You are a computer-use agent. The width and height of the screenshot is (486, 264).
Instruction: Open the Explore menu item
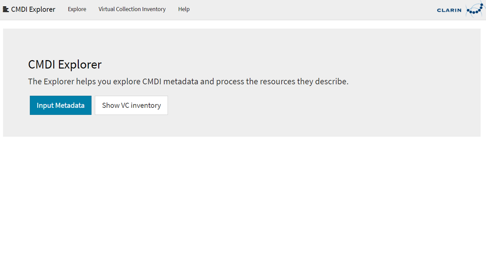tap(77, 9)
